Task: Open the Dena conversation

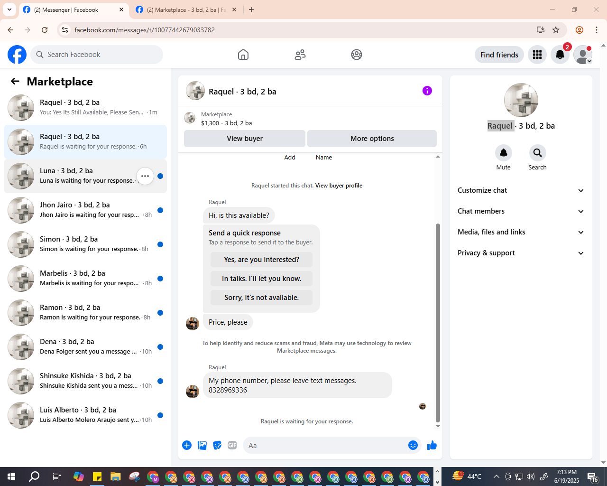Action: click(x=85, y=347)
